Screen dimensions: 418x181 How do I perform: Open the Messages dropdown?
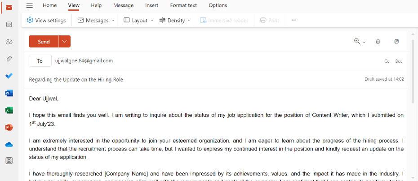click(x=96, y=20)
